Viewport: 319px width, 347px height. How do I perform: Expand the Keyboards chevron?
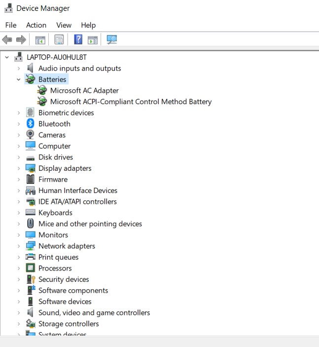tap(19, 213)
